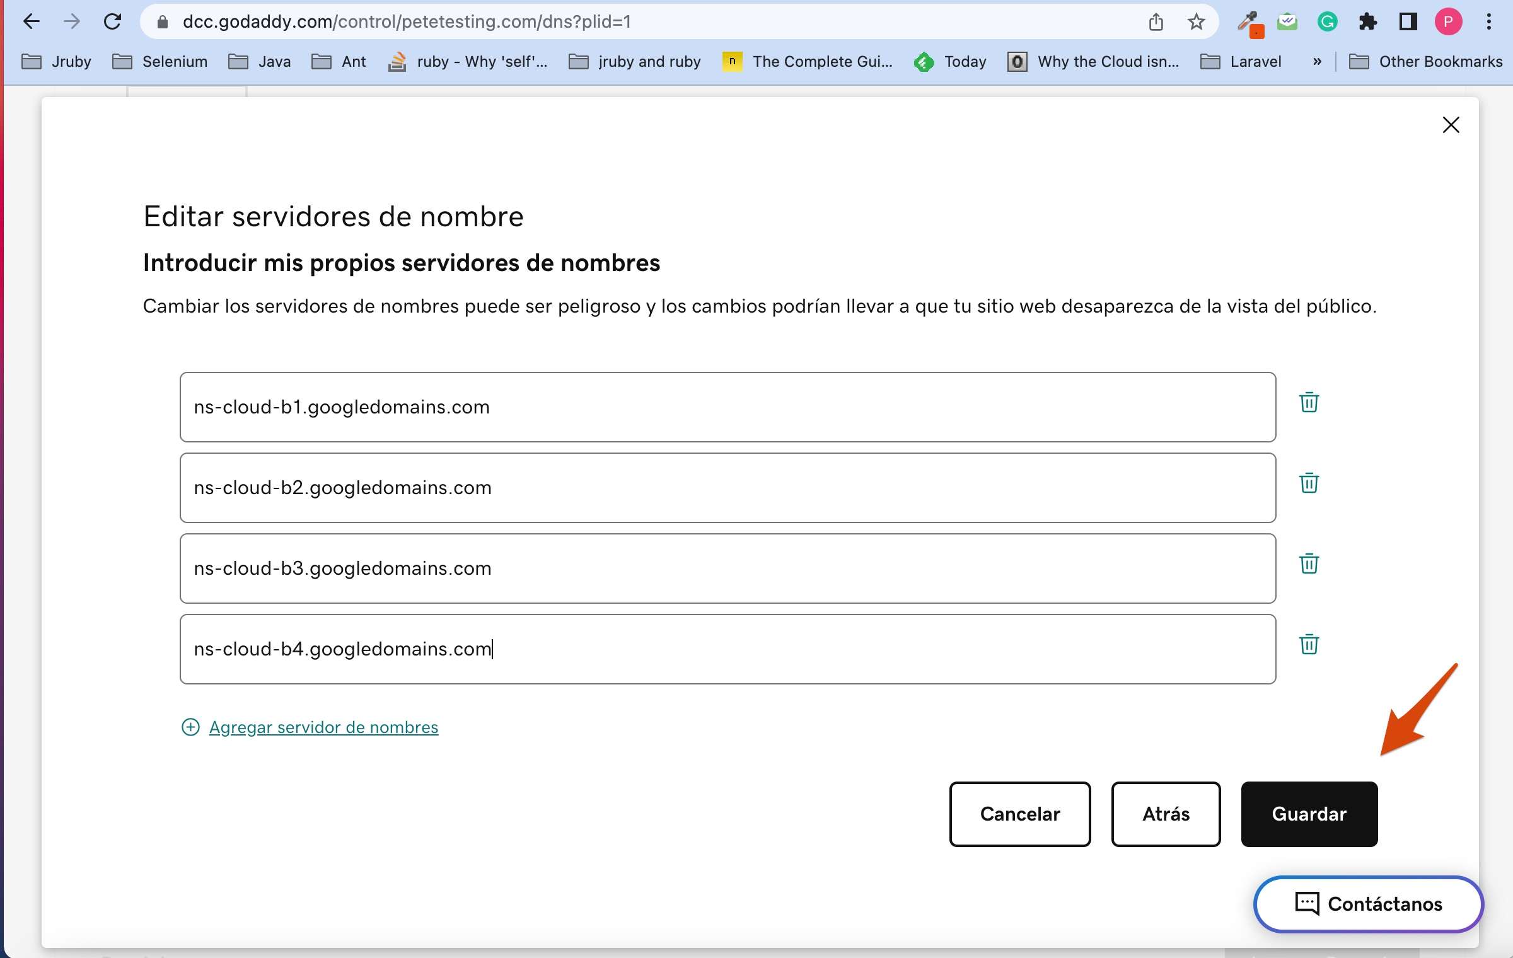Remove the ns-cloud-b4 nameserver row
Viewport: 1513px width, 958px height.
1309,644
